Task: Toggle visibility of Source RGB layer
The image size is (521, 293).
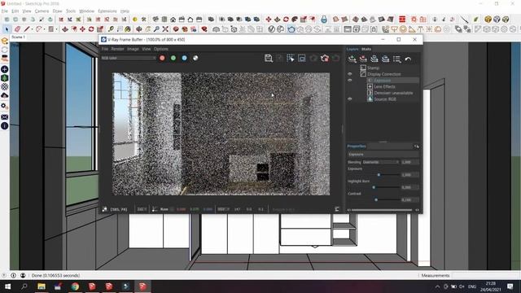Action: (x=349, y=99)
